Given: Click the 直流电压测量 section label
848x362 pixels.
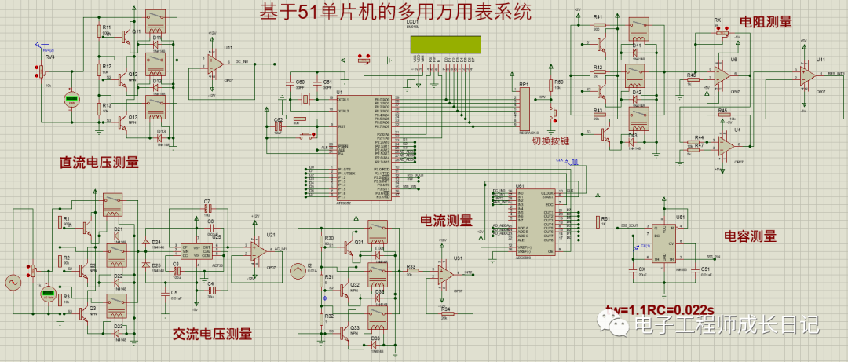Looking at the screenshot, I should coord(99,163).
